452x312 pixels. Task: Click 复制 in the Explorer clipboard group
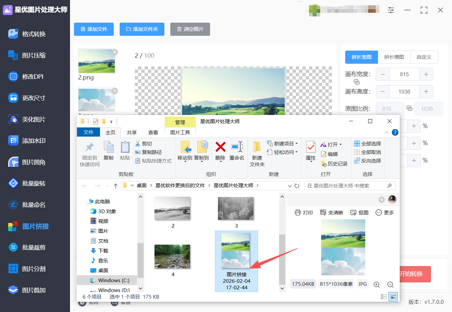tap(108, 151)
